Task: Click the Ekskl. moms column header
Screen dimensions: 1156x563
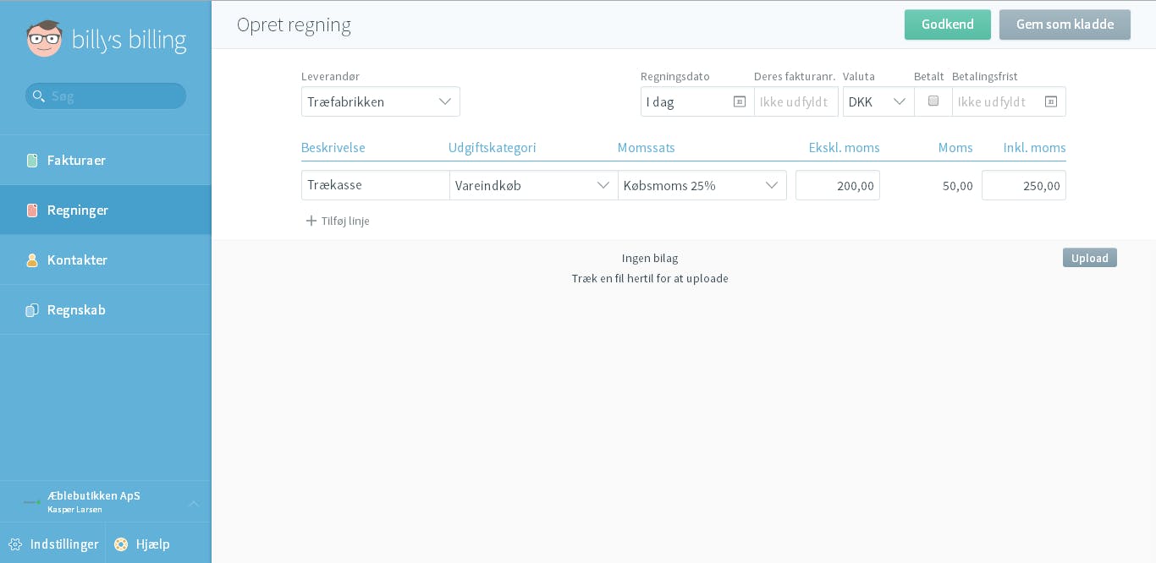Action: [x=845, y=147]
